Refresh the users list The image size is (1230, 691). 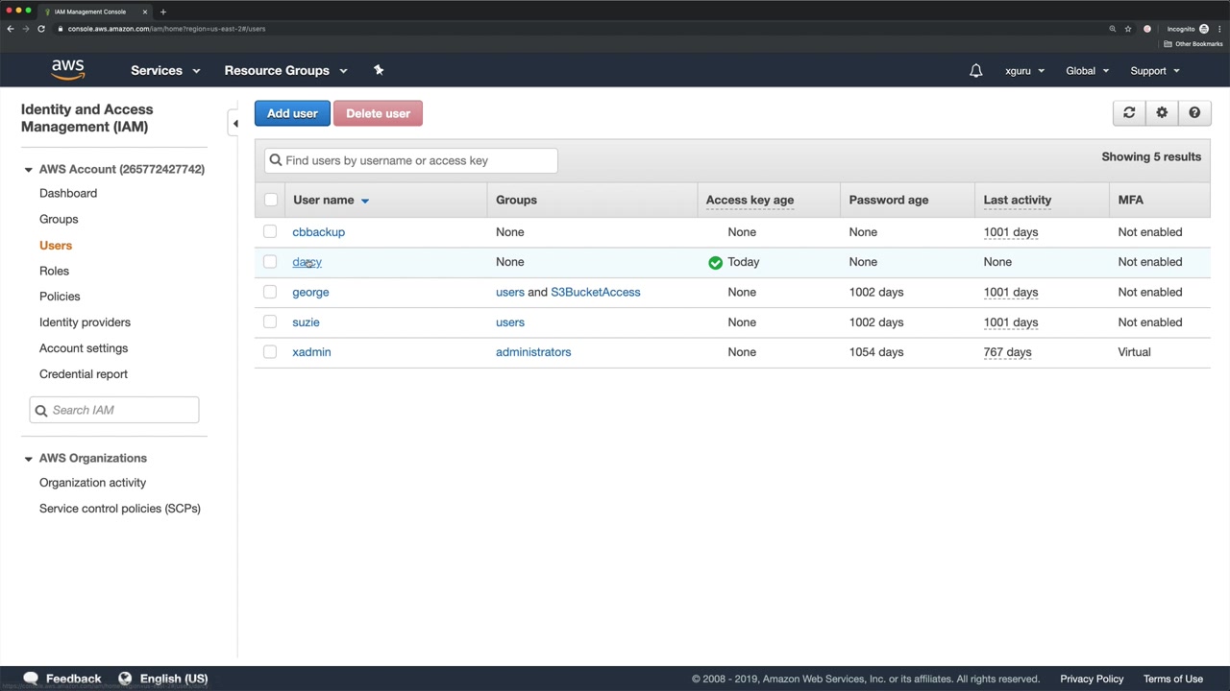click(x=1129, y=113)
